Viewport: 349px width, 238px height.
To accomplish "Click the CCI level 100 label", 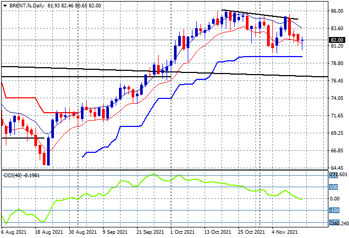I will coord(334,187).
